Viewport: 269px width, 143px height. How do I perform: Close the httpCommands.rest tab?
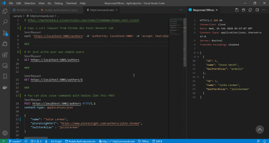coord(116,10)
